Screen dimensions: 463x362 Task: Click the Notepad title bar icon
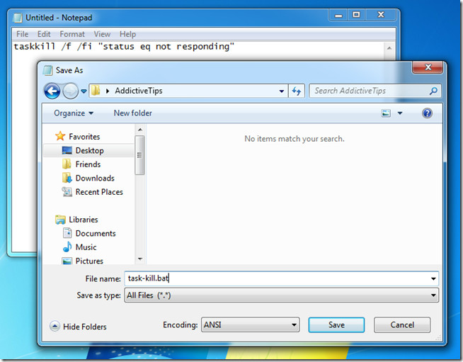coord(18,18)
